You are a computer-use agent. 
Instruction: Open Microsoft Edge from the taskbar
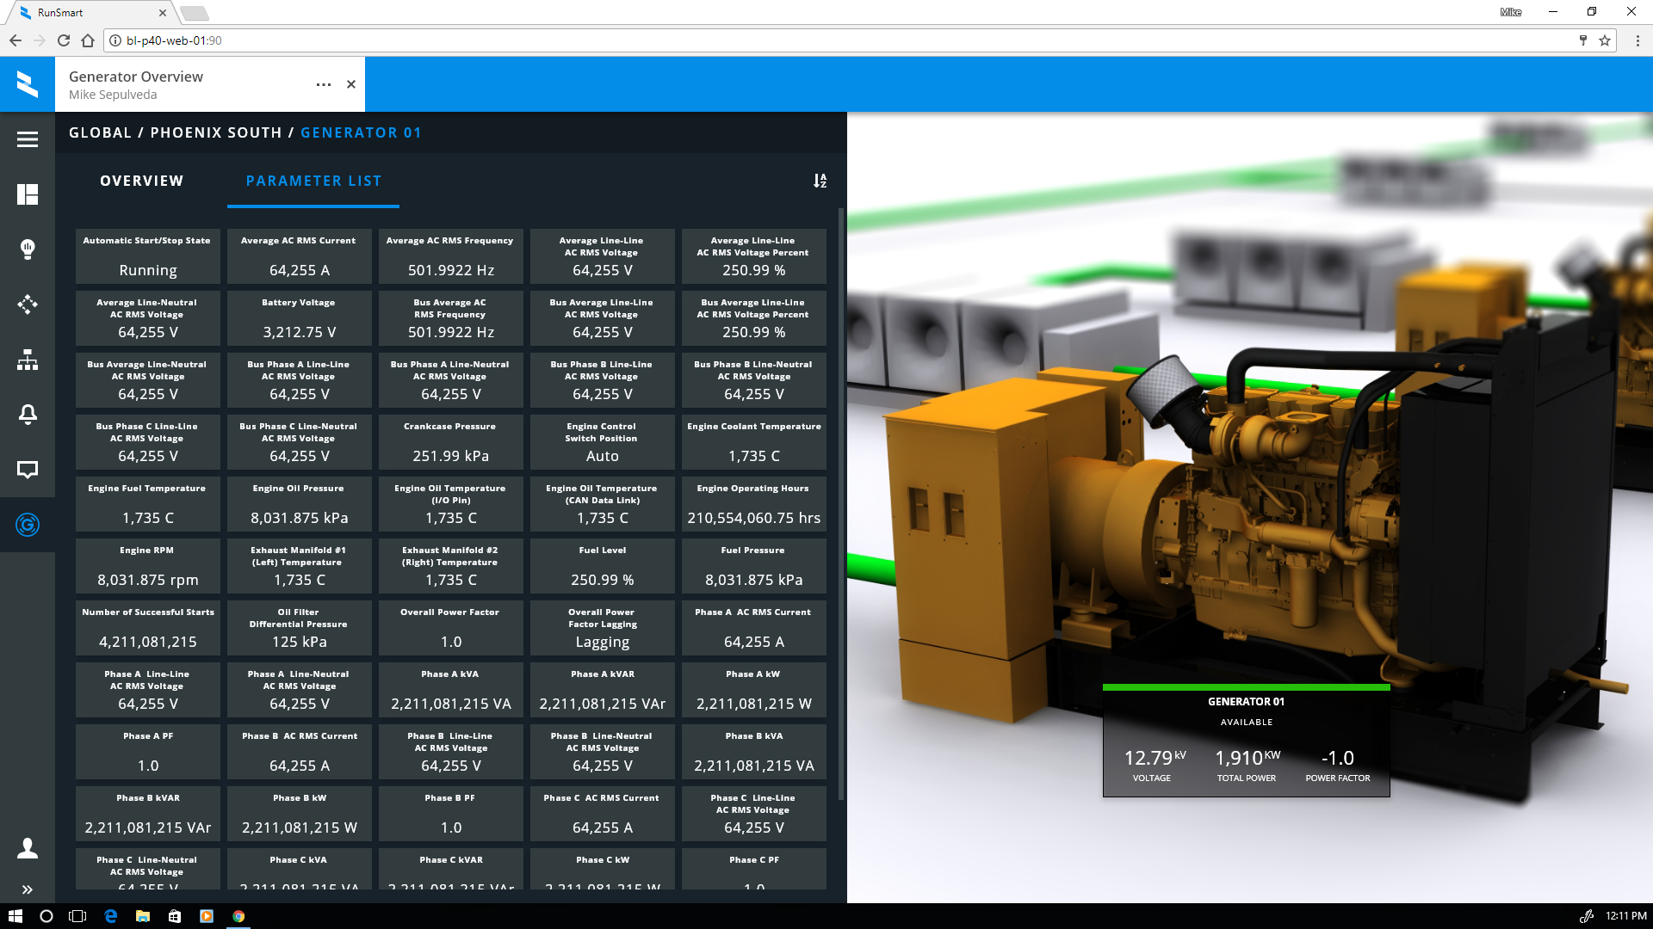[x=111, y=916]
